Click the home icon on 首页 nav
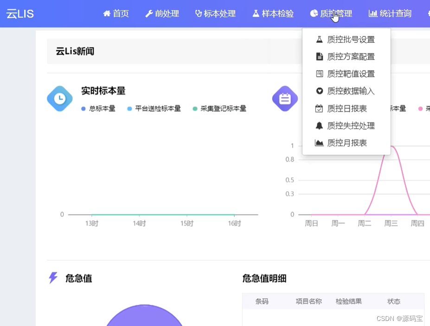430x326 pixels. (106, 13)
